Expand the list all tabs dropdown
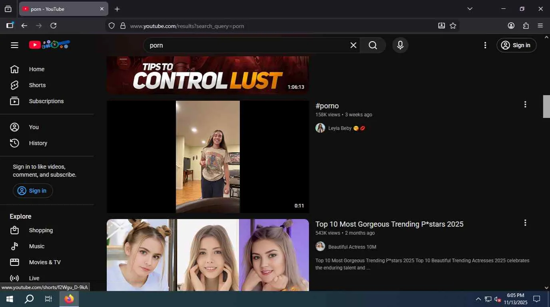 (x=470, y=9)
